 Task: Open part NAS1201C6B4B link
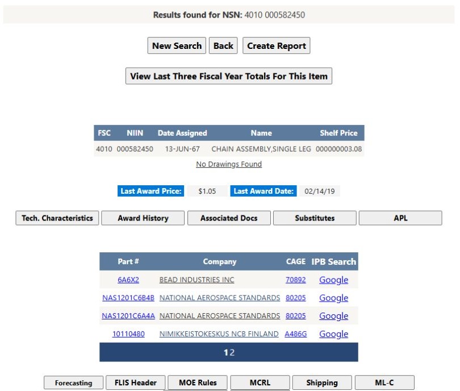(128, 298)
